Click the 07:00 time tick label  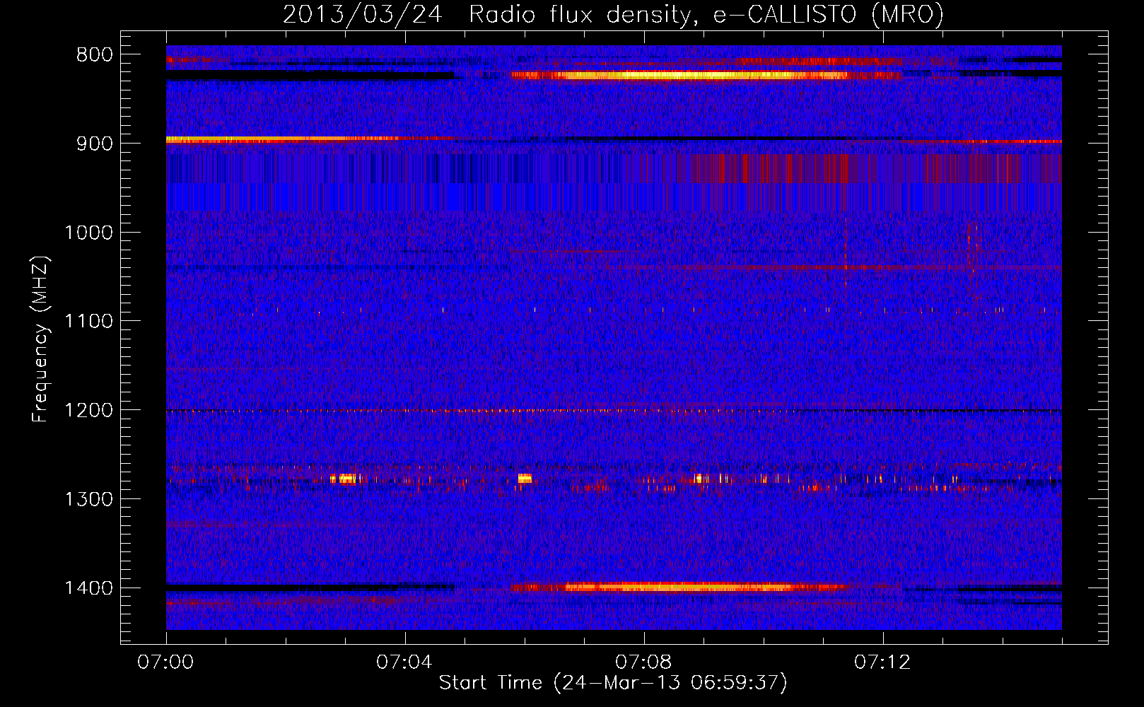[165, 662]
